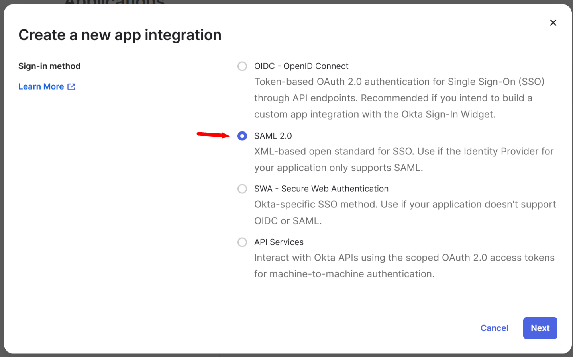Click the red arrow pointing at SAML 2.0
Screen dimensions: 573x357
tap(213, 135)
